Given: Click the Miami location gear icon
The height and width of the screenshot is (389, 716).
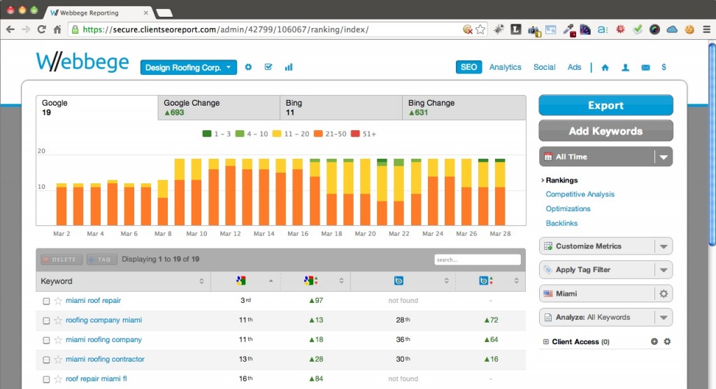Looking at the screenshot, I should [x=664, y=293].
